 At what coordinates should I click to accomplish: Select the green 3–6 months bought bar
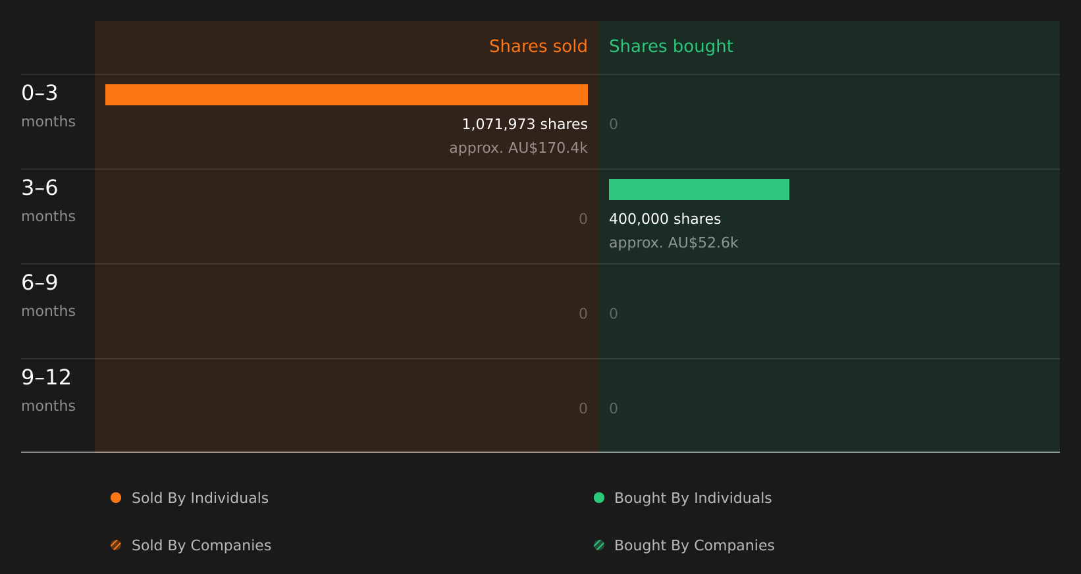click(699, 190)
